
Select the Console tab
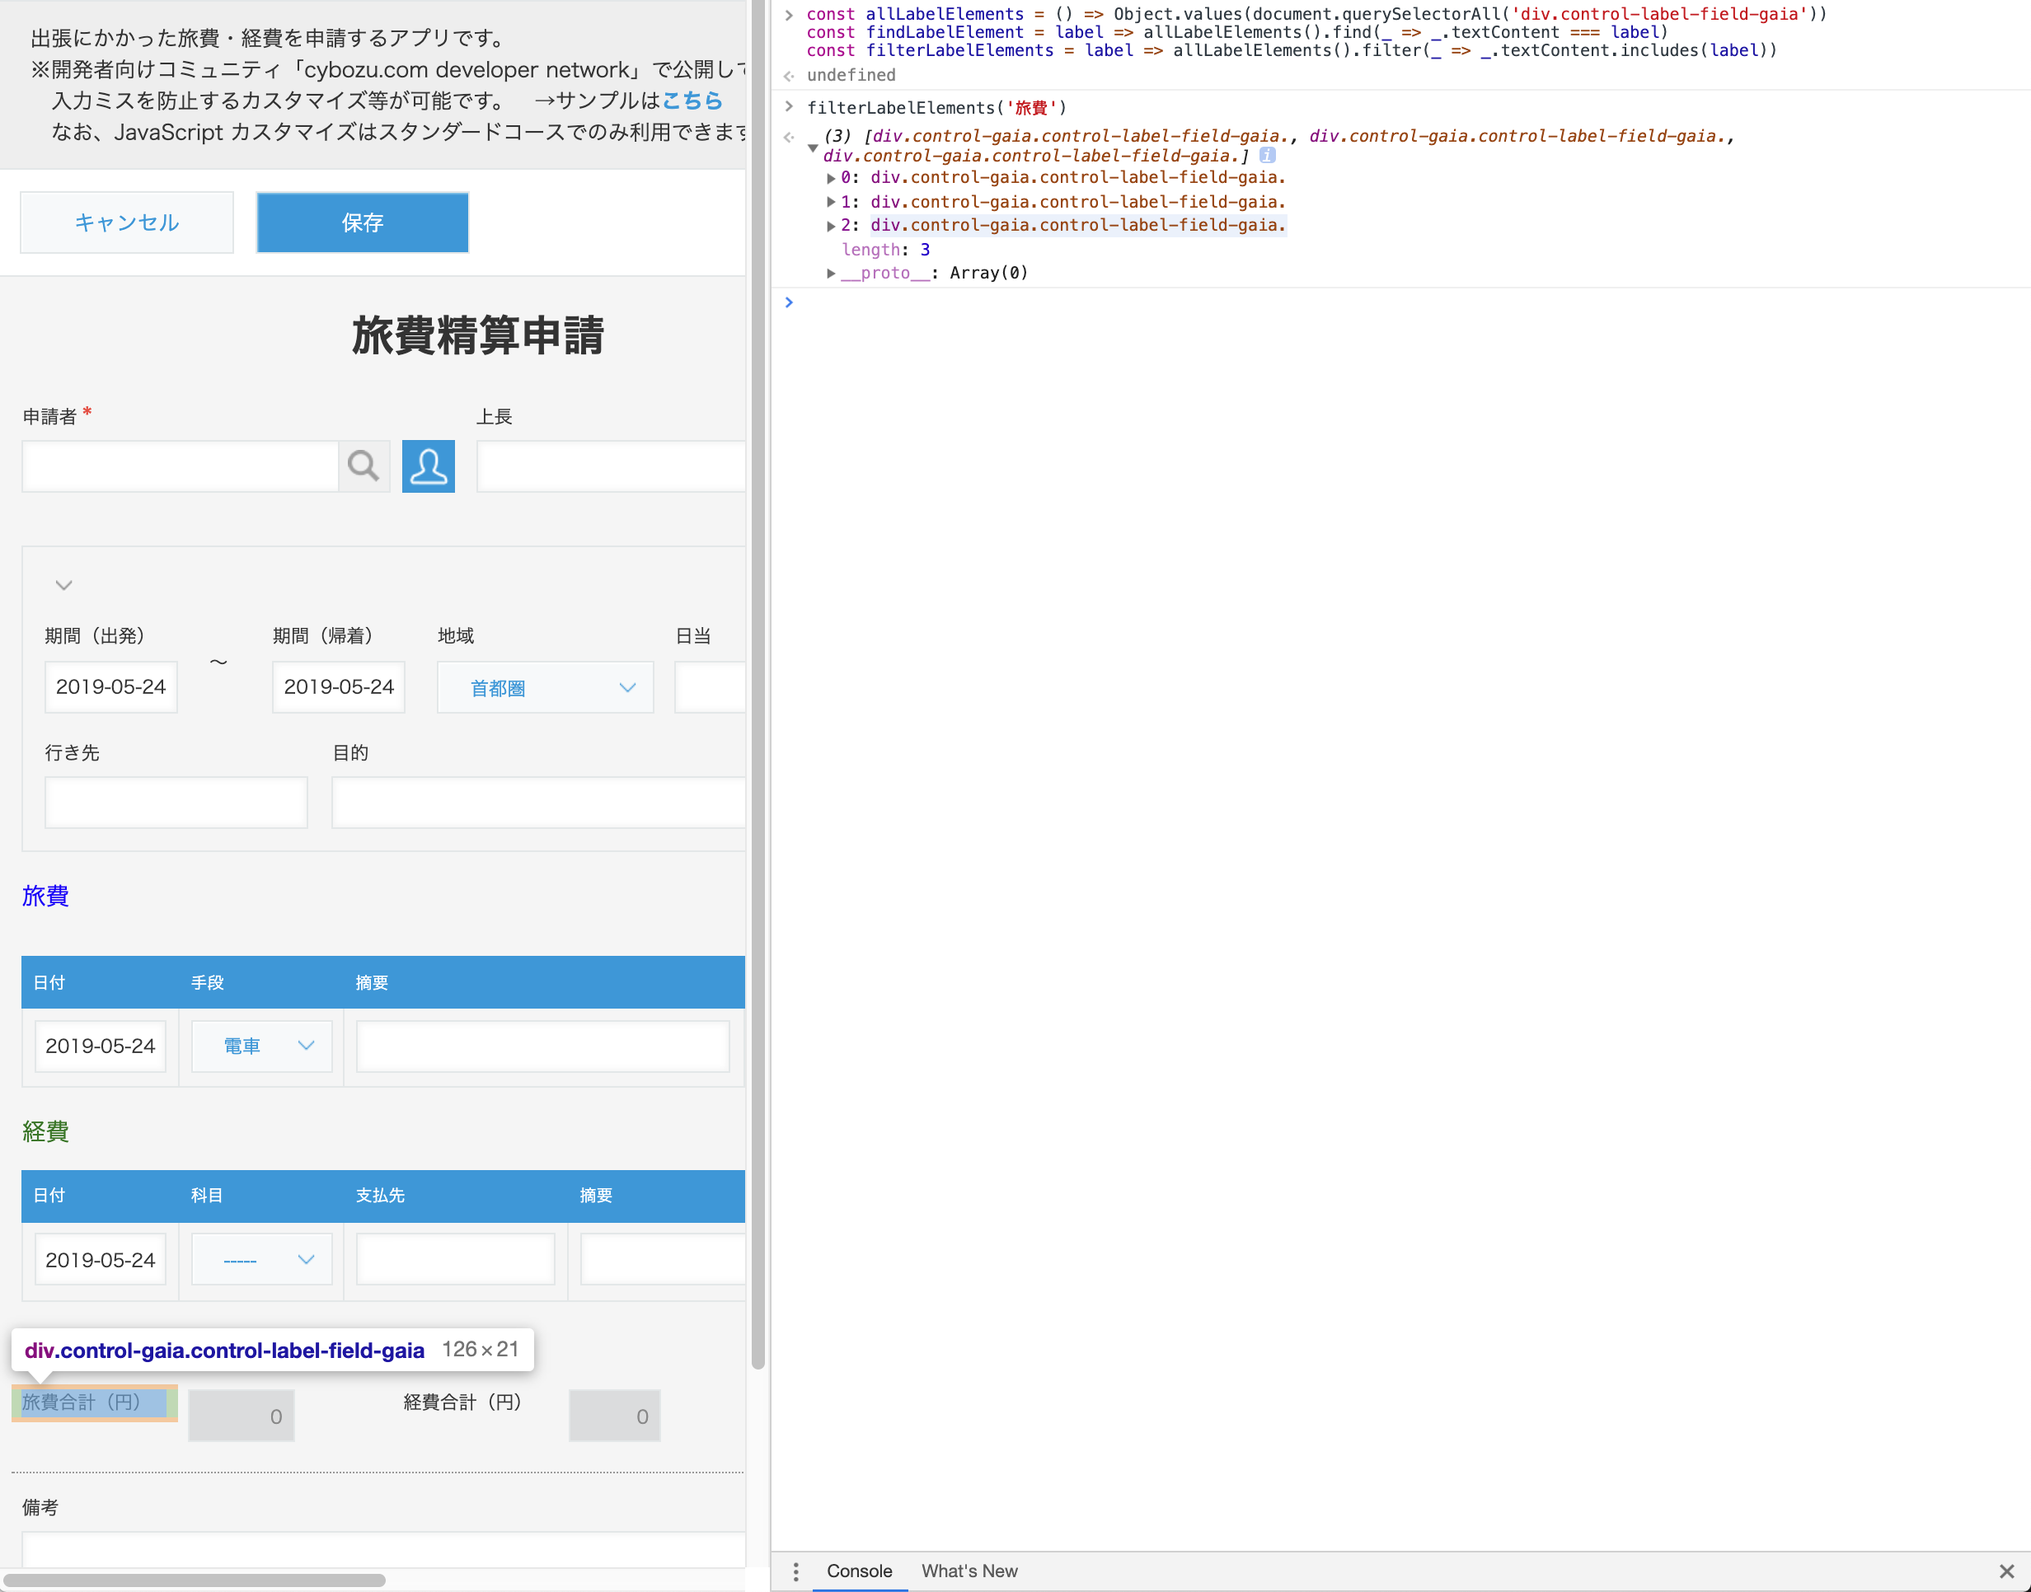(x=859, y=1571)
